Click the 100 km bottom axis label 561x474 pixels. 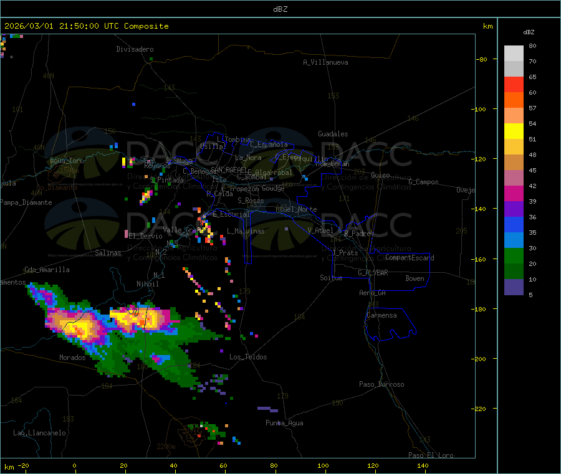[323, 465]
